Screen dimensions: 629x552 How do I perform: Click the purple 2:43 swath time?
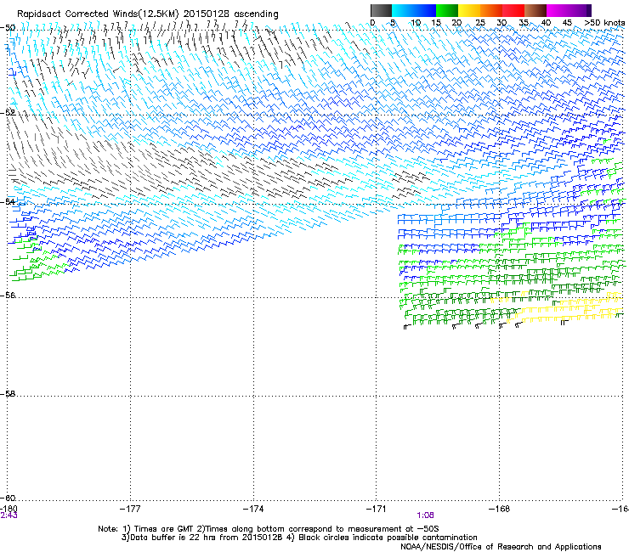8,515
